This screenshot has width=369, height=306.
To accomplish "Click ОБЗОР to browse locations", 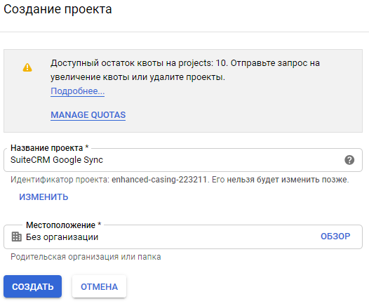I will pyautogui.click(x=335, y=237).
